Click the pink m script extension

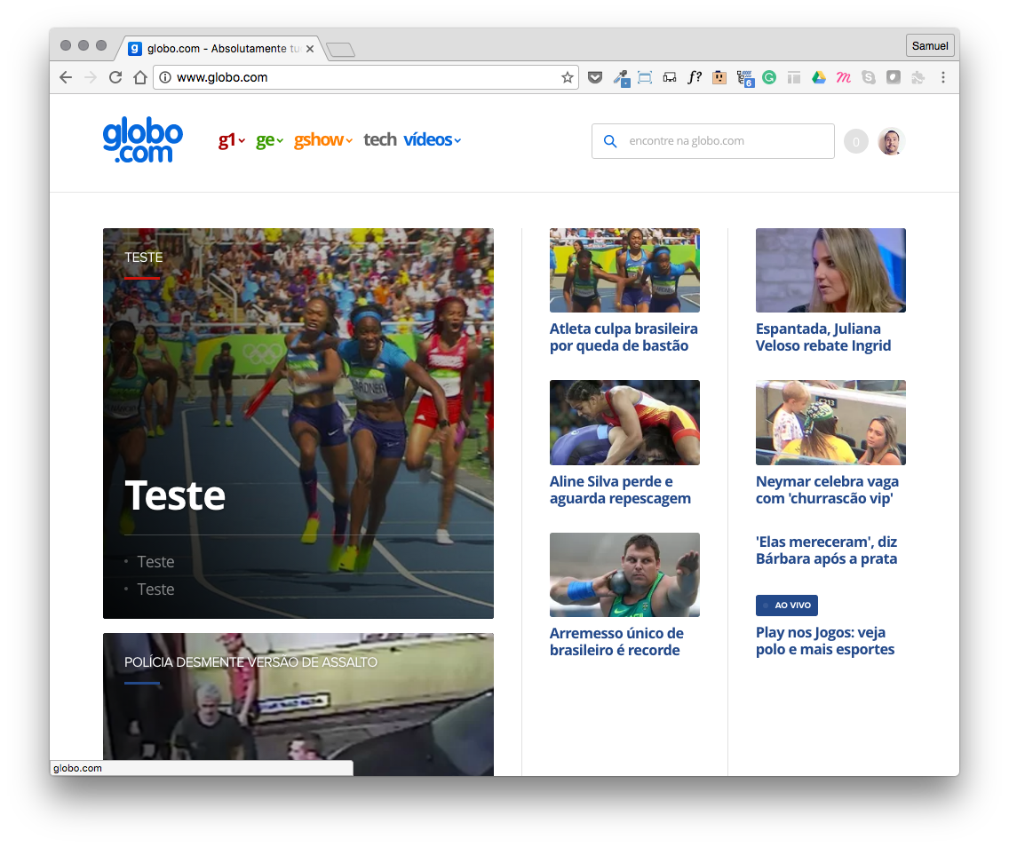click(844, 77)
